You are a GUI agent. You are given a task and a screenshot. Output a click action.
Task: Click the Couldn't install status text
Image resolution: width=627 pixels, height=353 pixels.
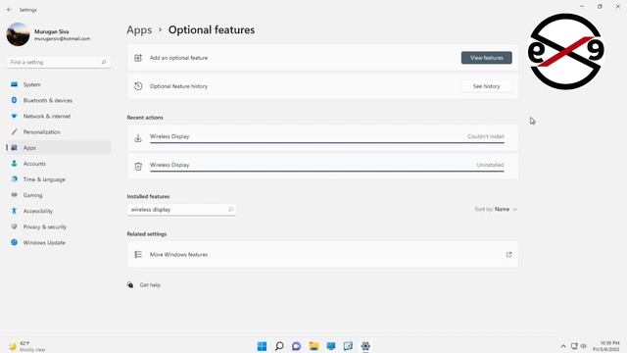(486, 136)
